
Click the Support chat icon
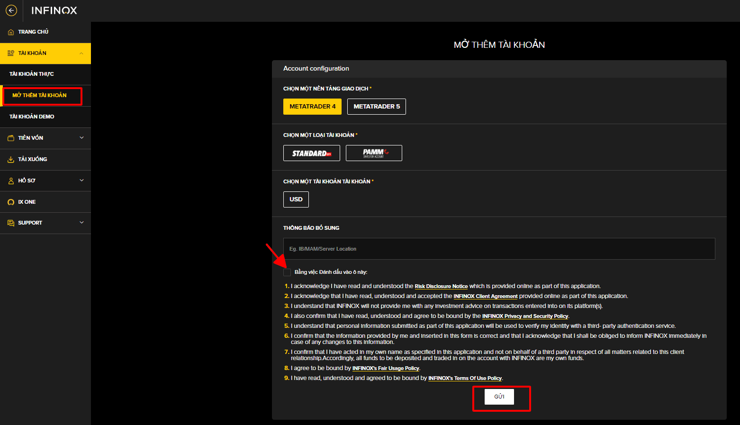point(11,223)
